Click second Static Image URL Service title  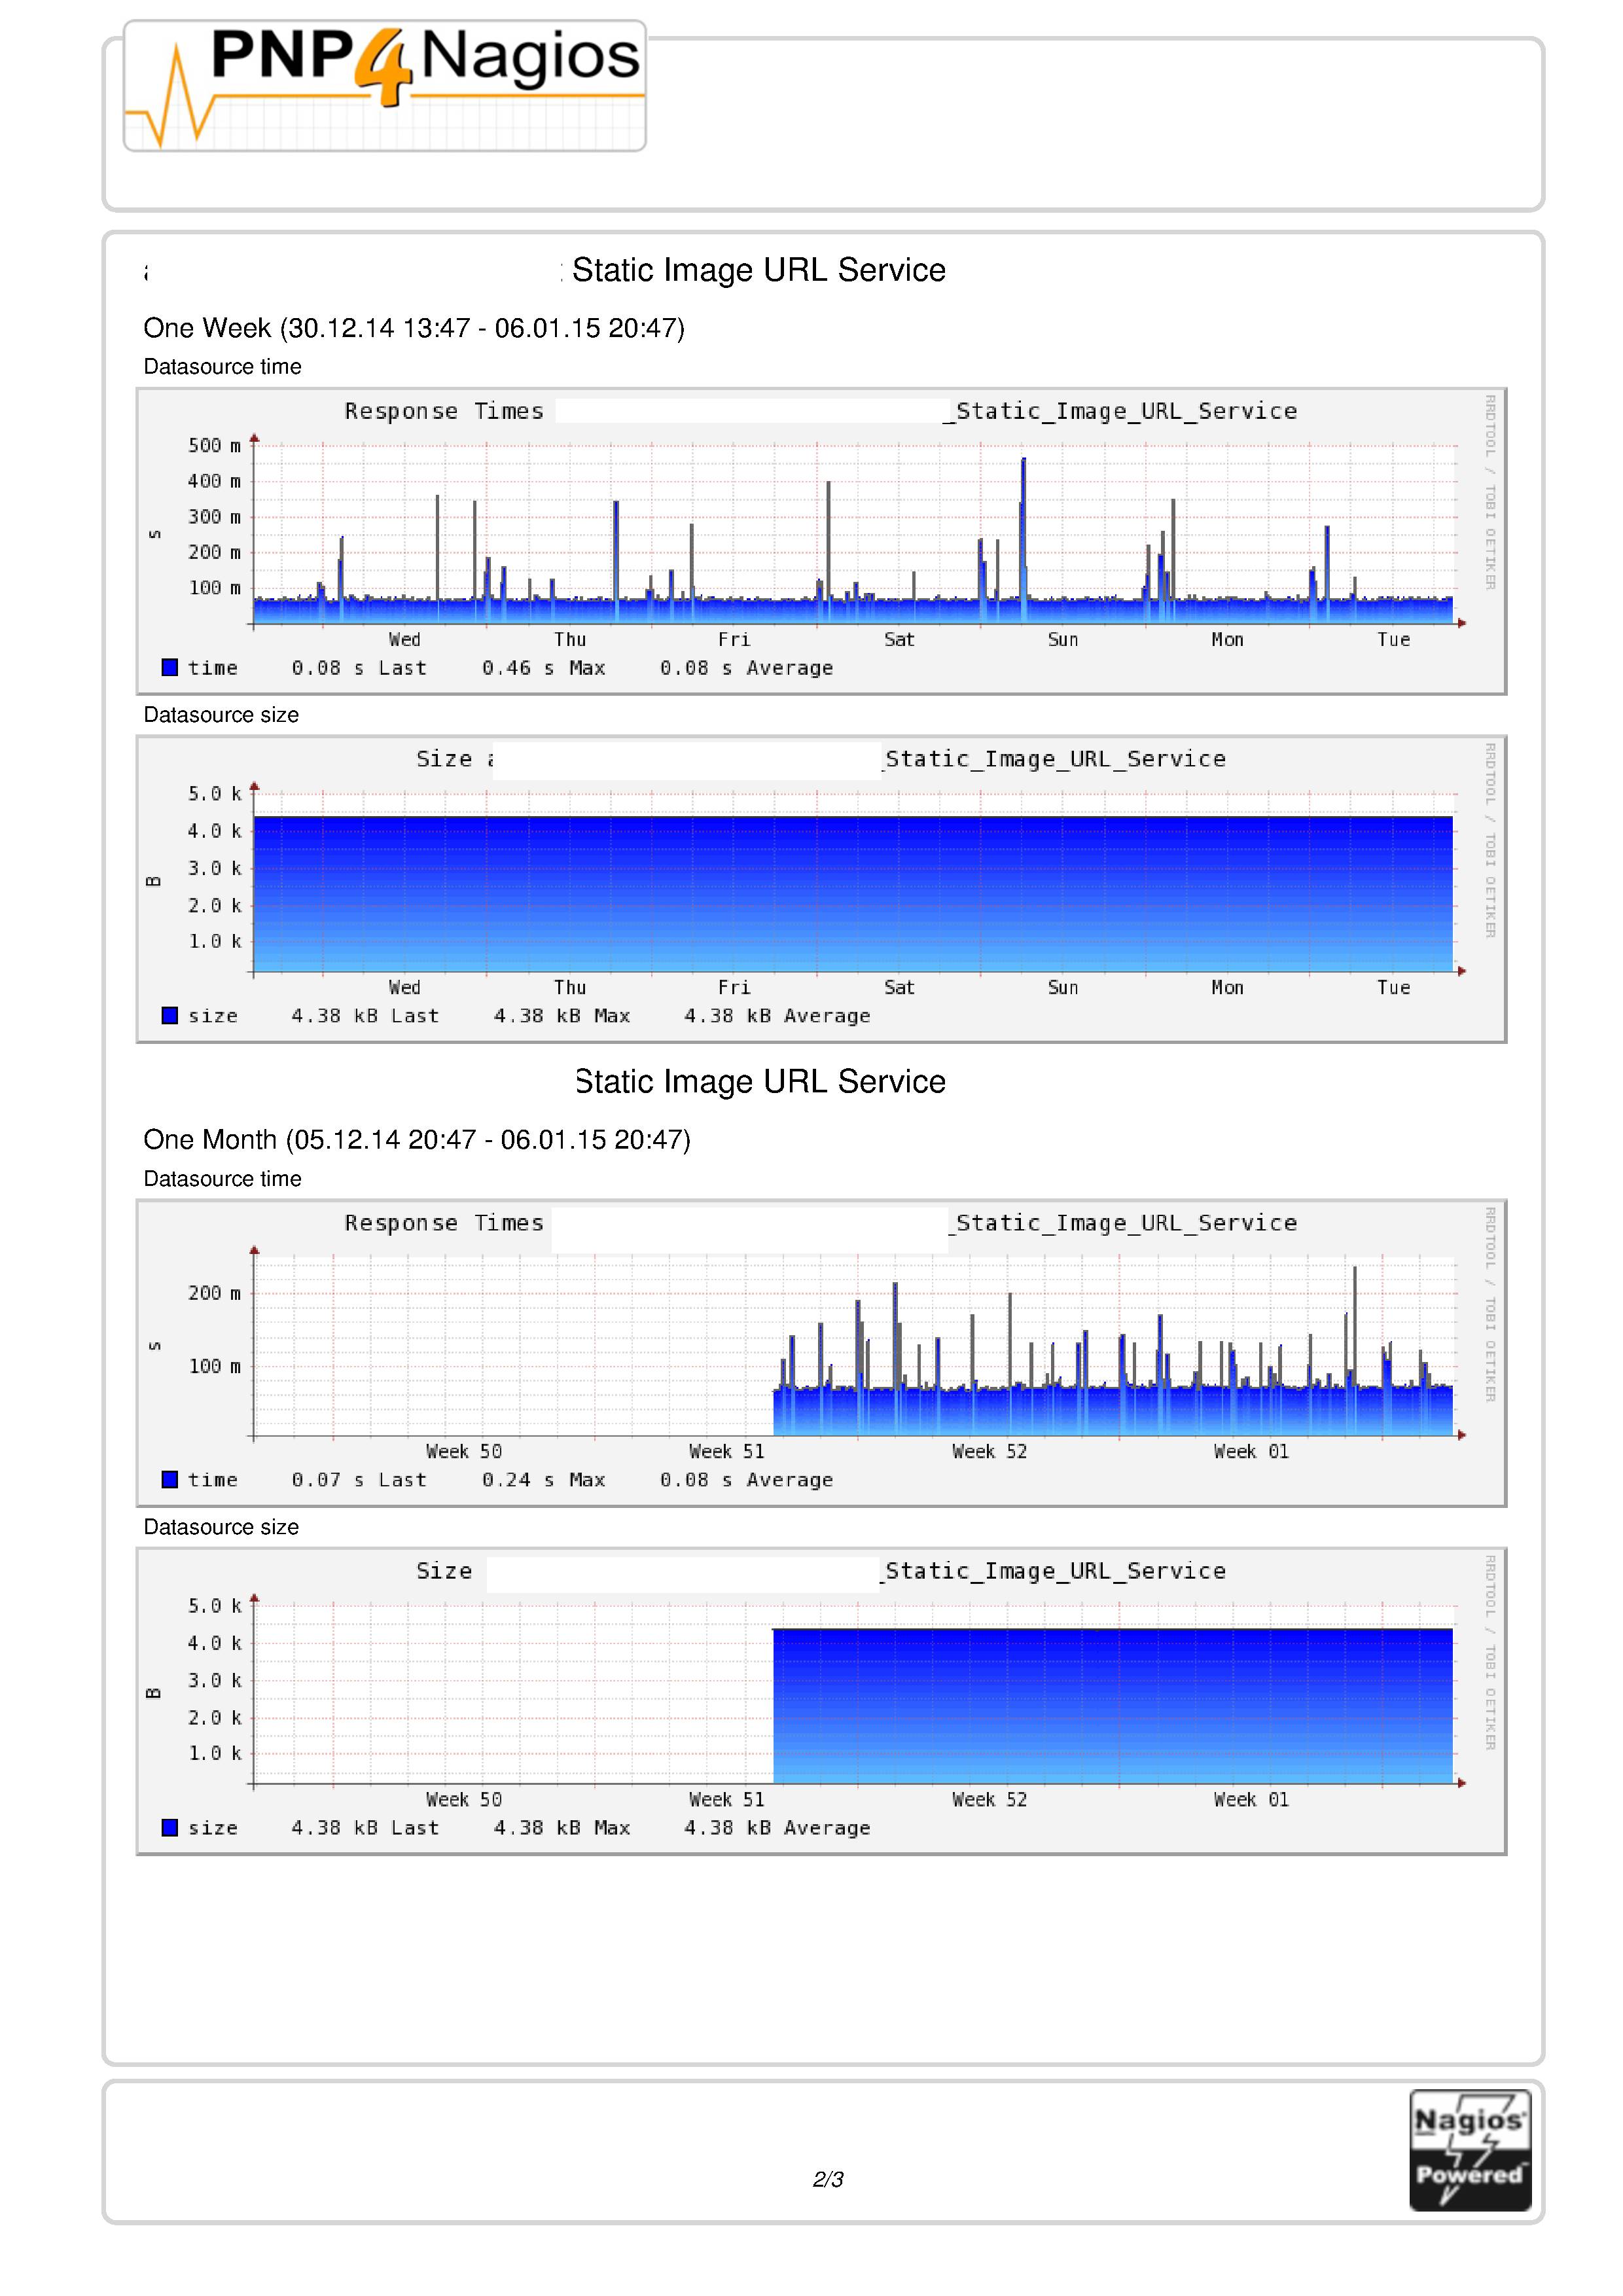pos(760,1082)
